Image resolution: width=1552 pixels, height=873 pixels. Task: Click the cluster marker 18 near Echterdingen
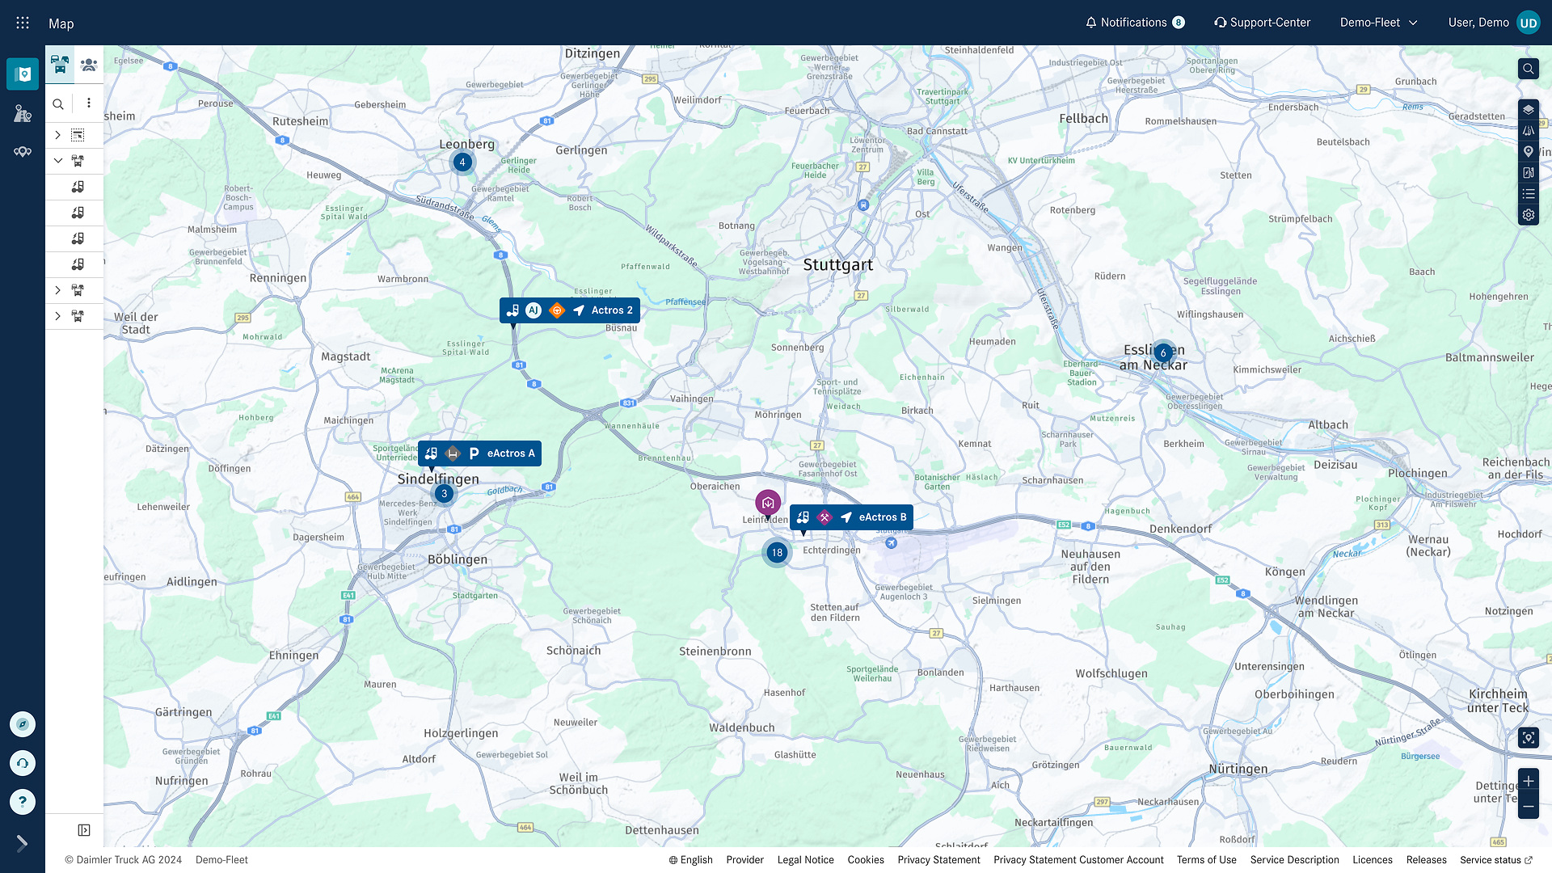point(777,553)
